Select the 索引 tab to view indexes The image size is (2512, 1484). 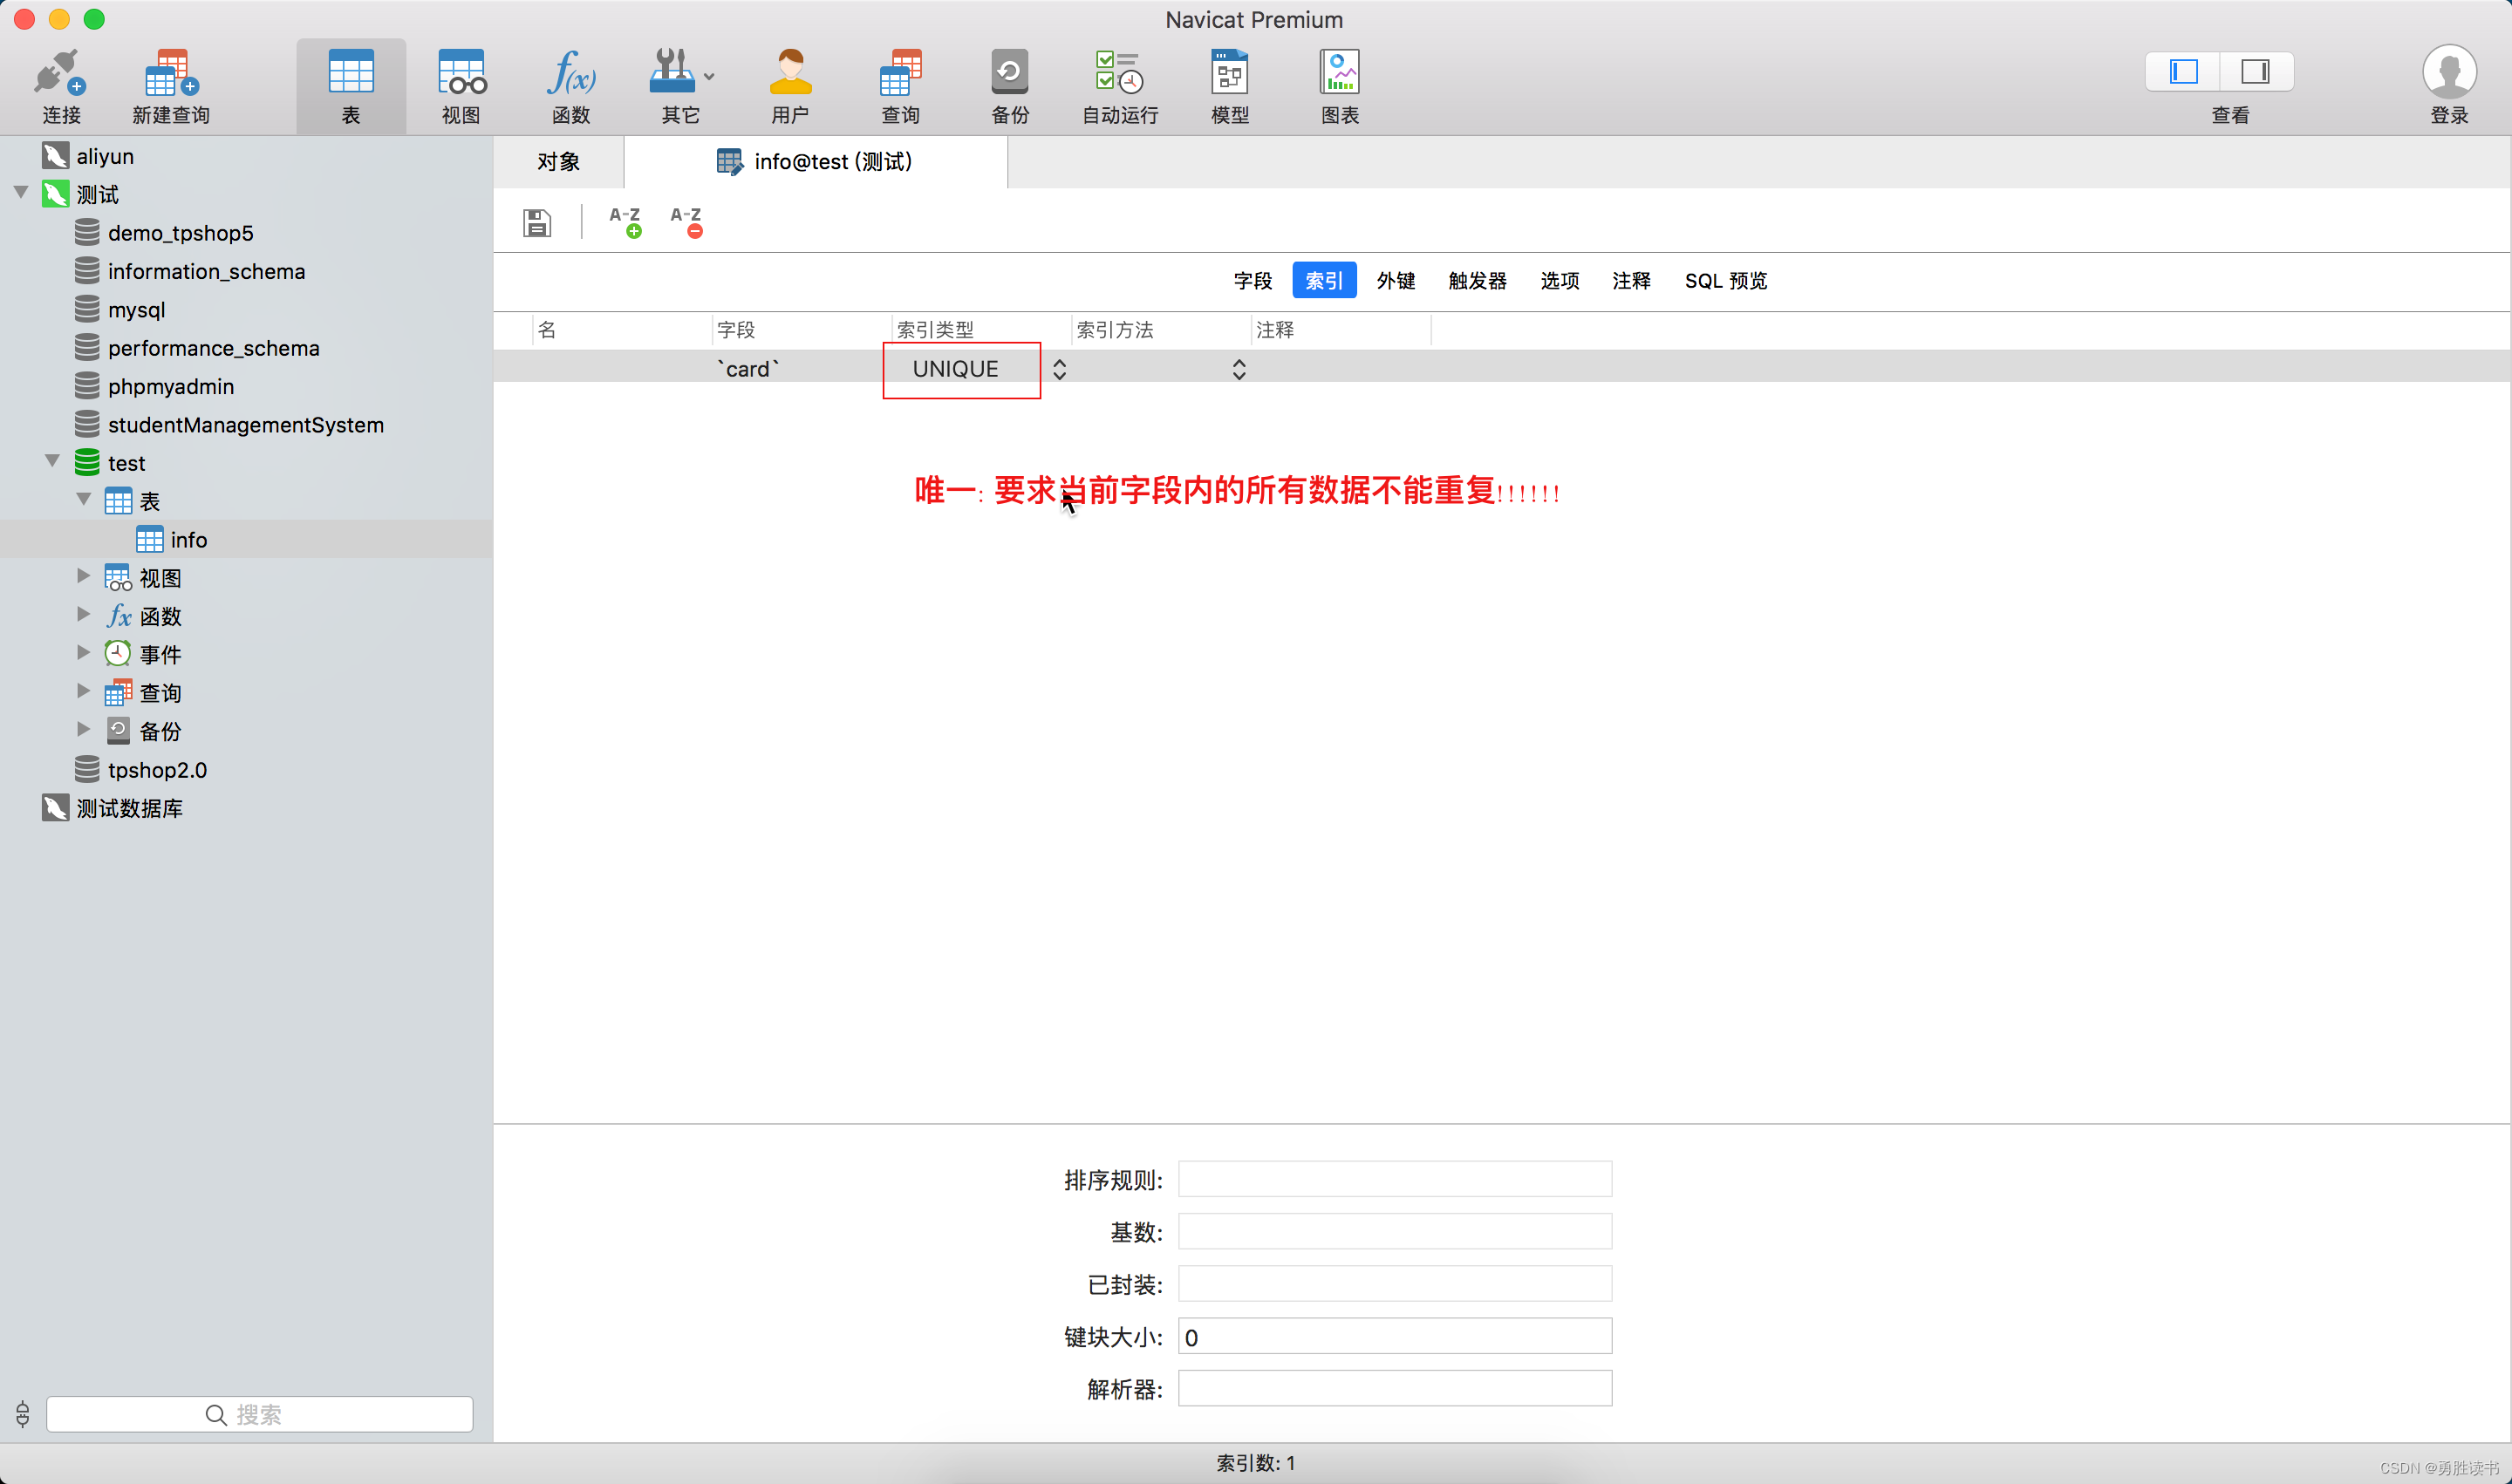point(1325,281)
